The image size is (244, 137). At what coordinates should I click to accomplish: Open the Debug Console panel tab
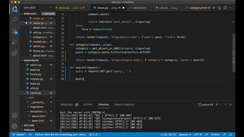tap(124, 105)
